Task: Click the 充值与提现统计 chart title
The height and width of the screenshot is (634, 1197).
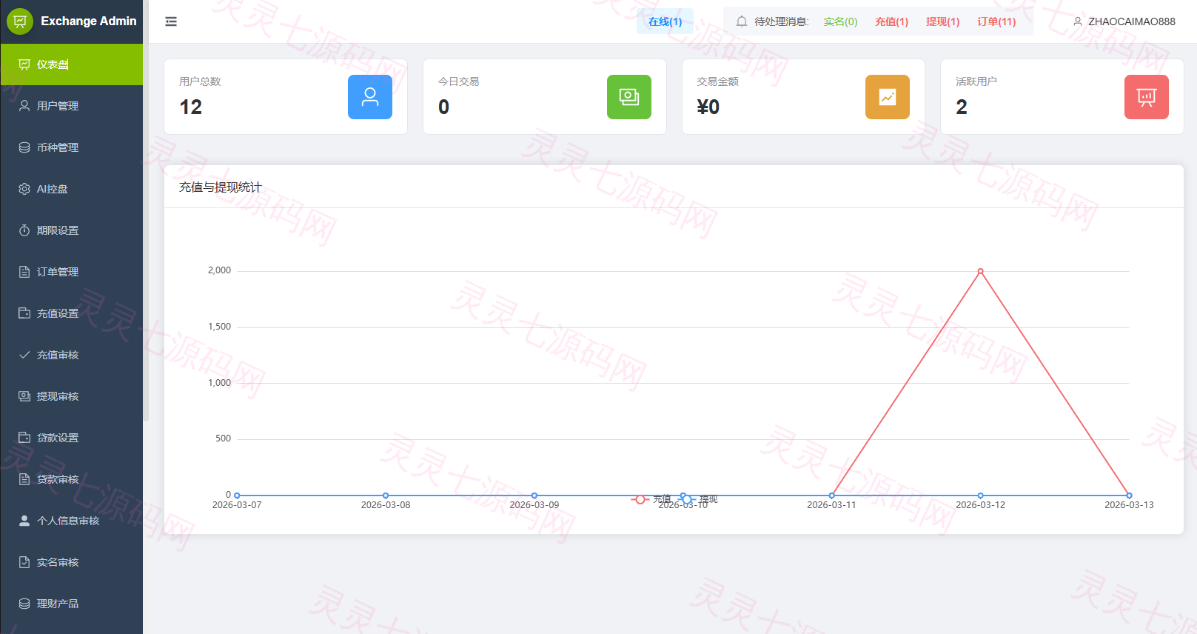Action: pos(220,187)
